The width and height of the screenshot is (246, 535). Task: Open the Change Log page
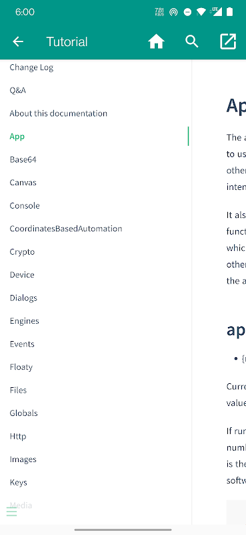(31, 68)
